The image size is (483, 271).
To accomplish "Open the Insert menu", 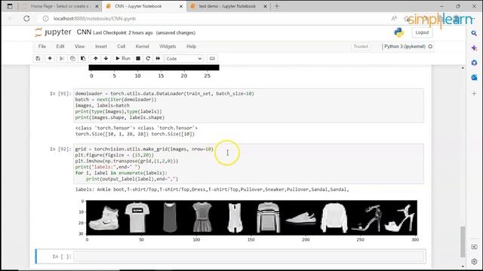I will [101, 47].
